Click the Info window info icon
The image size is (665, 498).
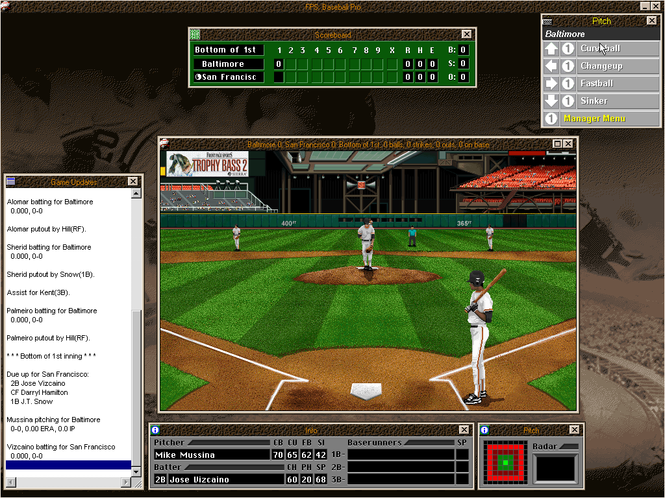155,430
